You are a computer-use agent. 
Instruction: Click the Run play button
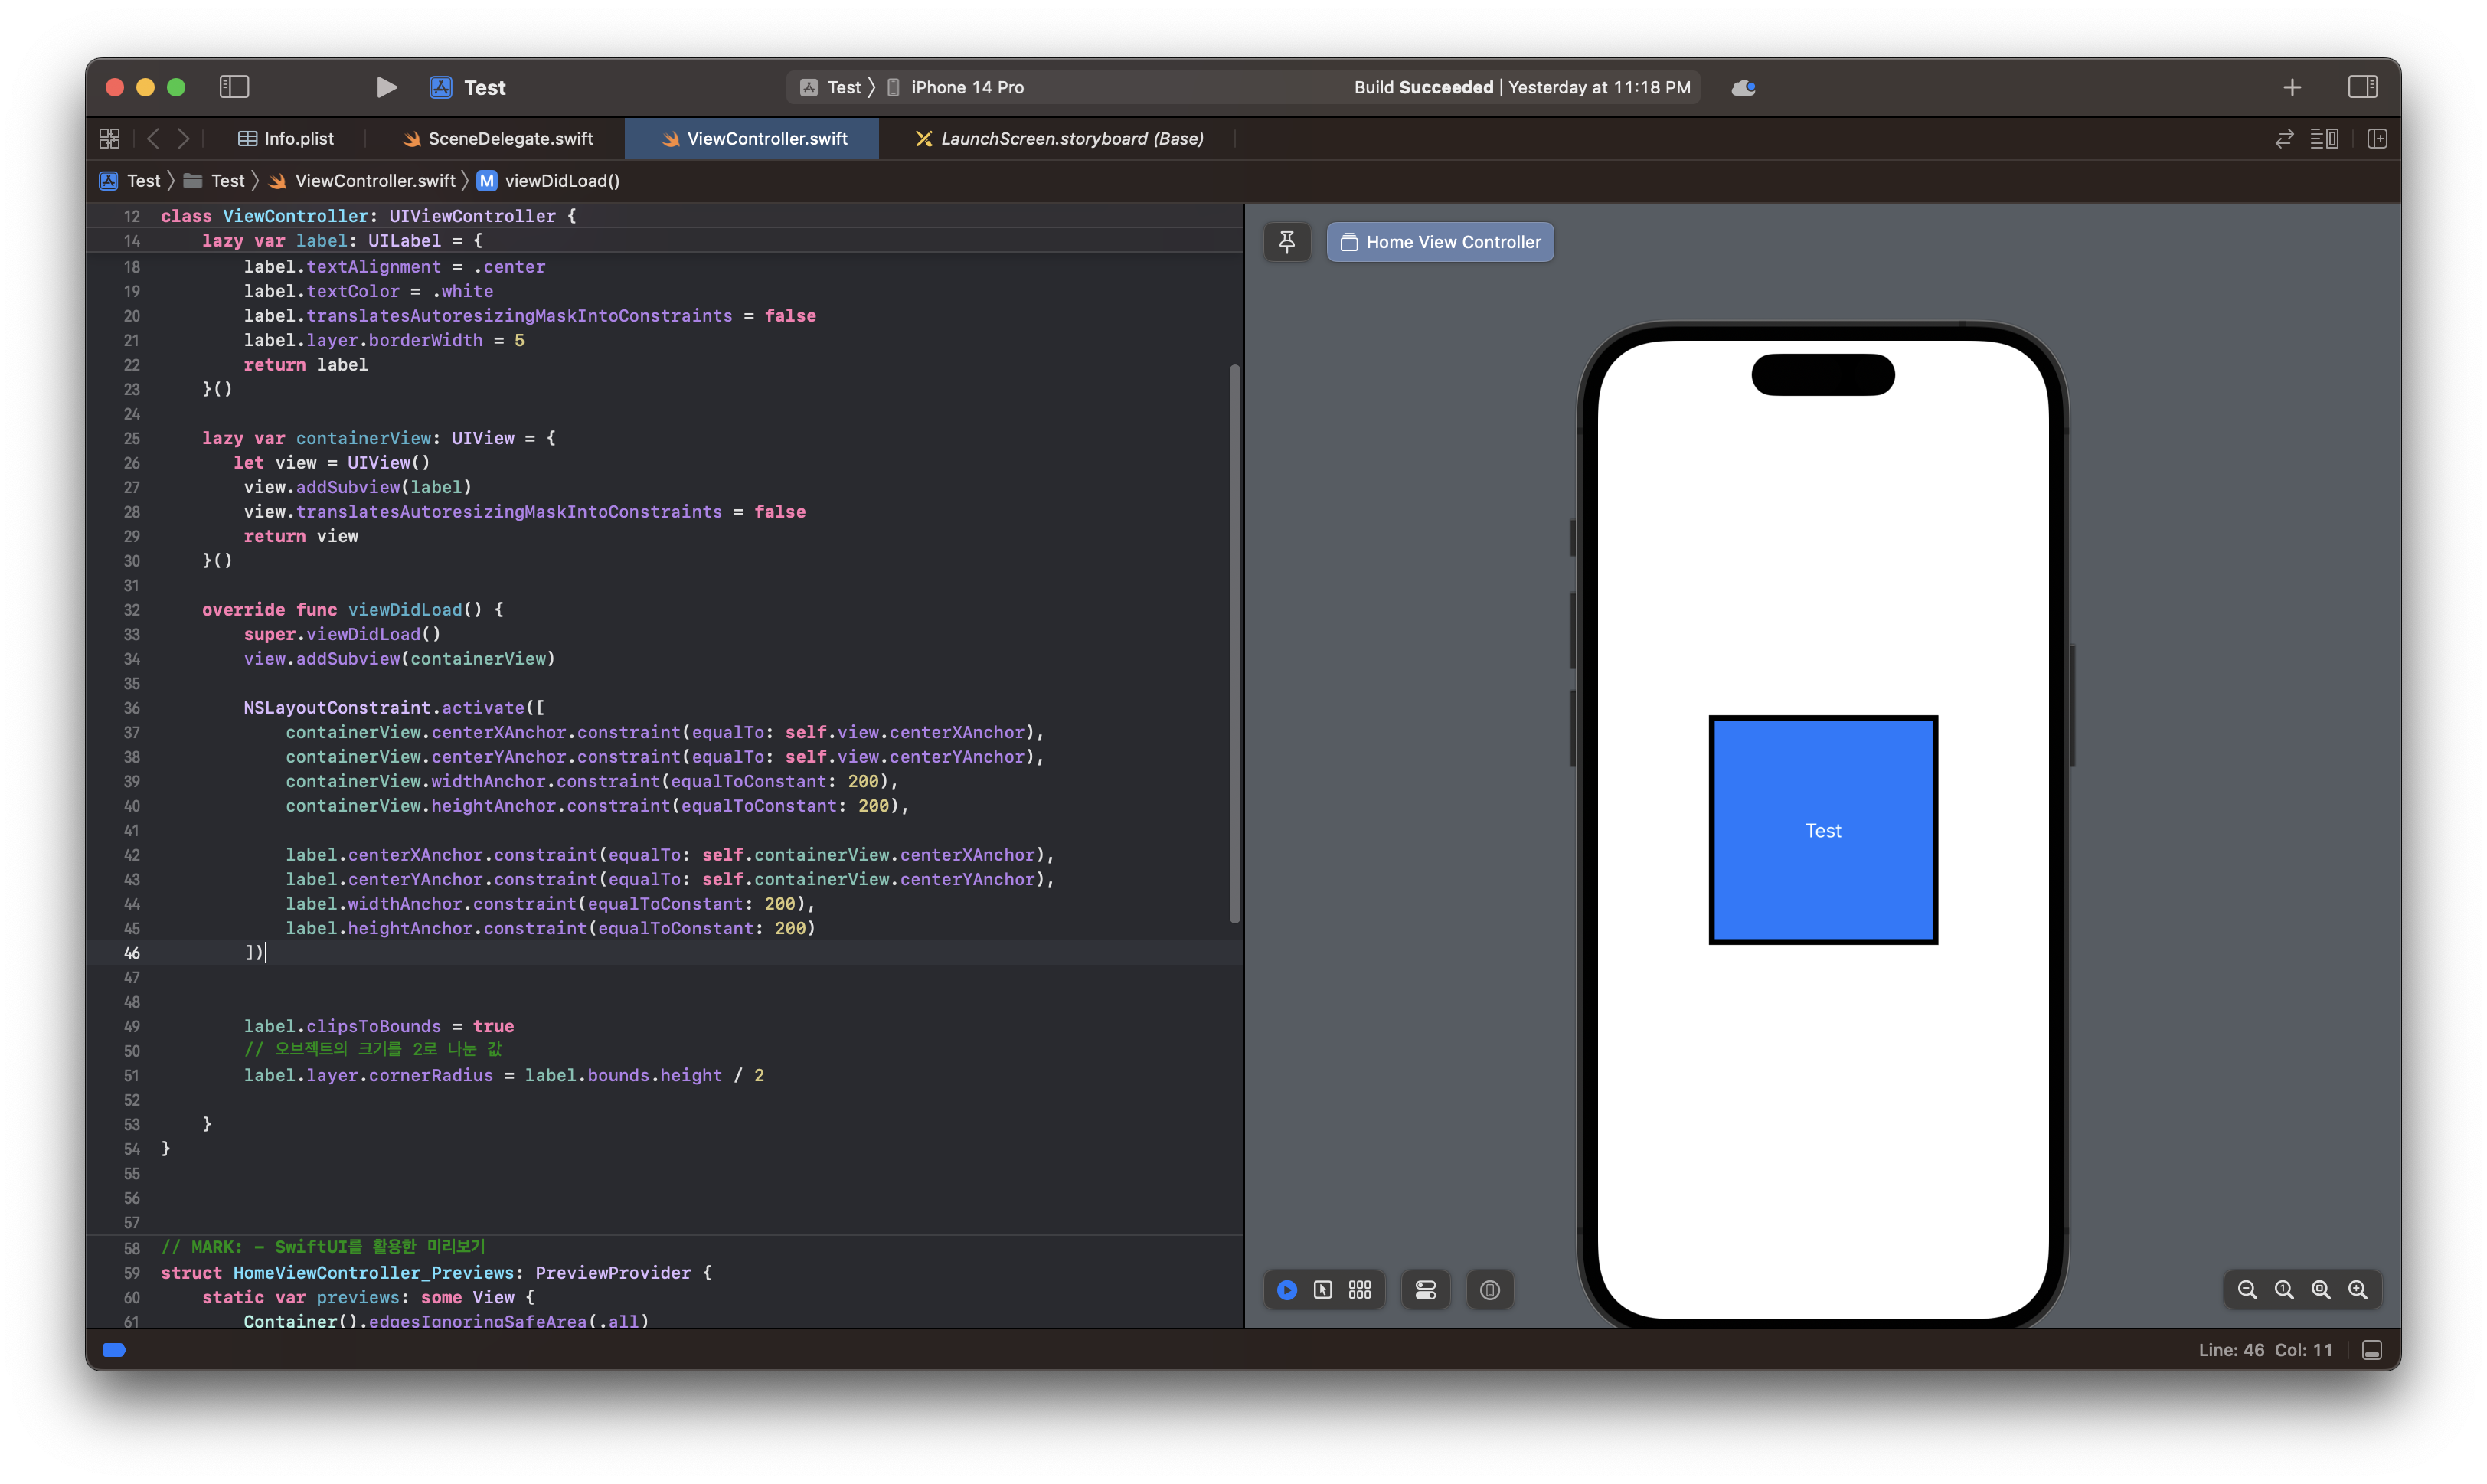(386, 88)
